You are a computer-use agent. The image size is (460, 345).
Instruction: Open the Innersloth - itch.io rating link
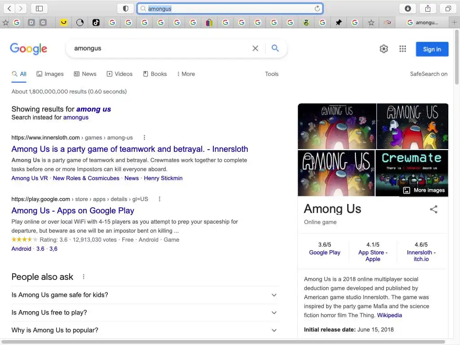pos(421,256)
